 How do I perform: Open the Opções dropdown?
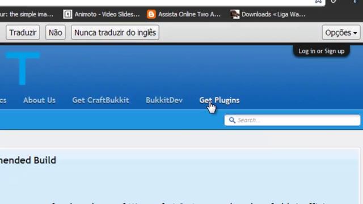341,33
